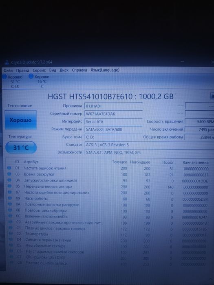Click the 5400 RPM rotation speed field
This screenshot has height=285, width=214.
199,122
